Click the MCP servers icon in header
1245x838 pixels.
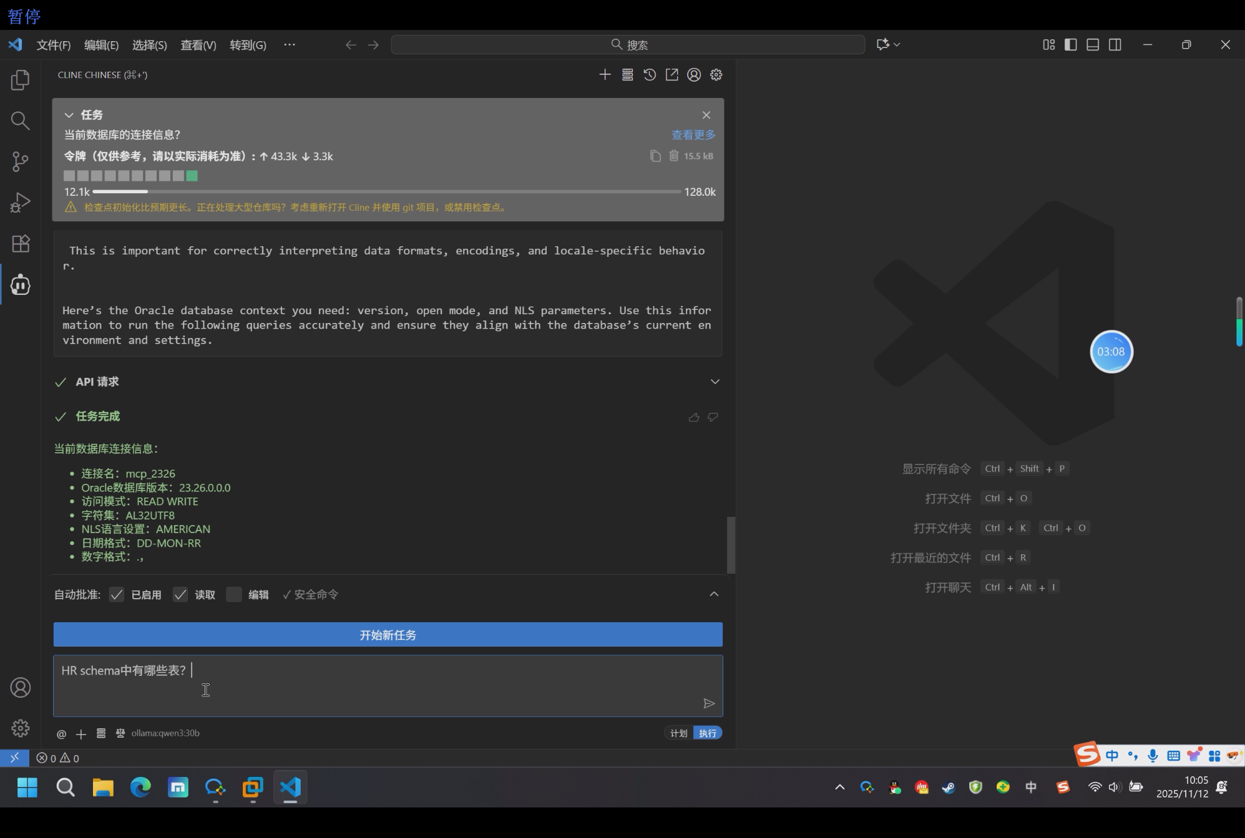[x=627, y=75]
